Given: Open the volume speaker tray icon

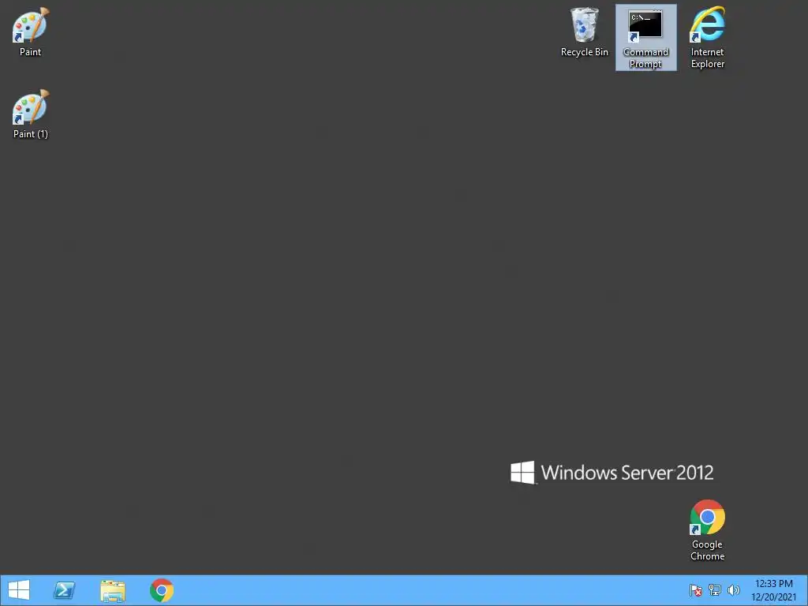Looking at the screenshot, I should pyautogui.click(x=733, y=590).
